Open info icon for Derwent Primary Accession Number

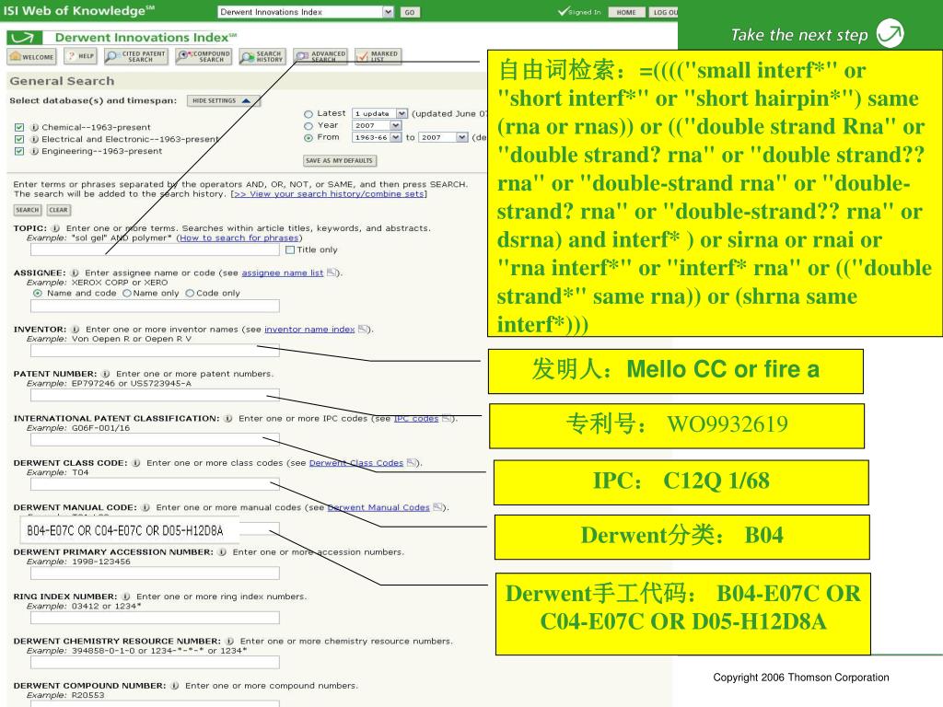222,552
